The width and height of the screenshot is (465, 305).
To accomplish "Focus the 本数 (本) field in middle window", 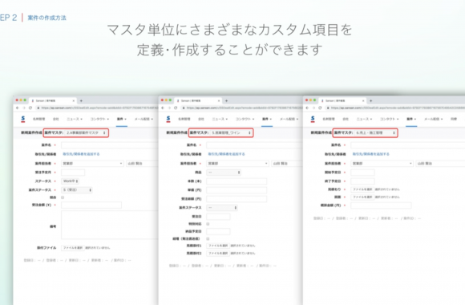I will tap(237, 181).
